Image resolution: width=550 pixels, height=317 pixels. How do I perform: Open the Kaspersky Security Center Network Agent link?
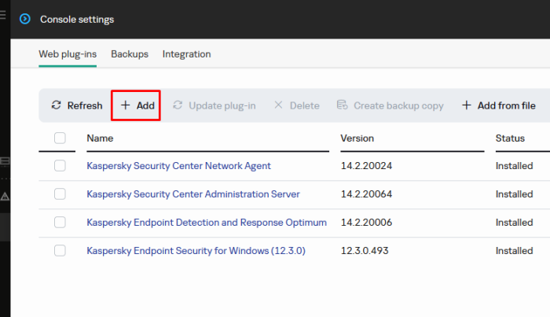coord(178,166)
